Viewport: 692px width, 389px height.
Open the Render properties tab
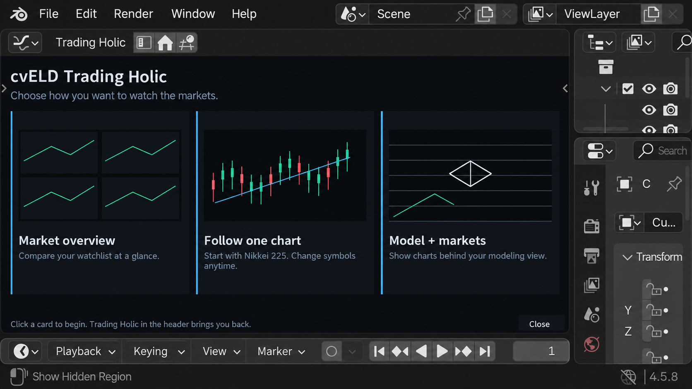tap(591, 226)
